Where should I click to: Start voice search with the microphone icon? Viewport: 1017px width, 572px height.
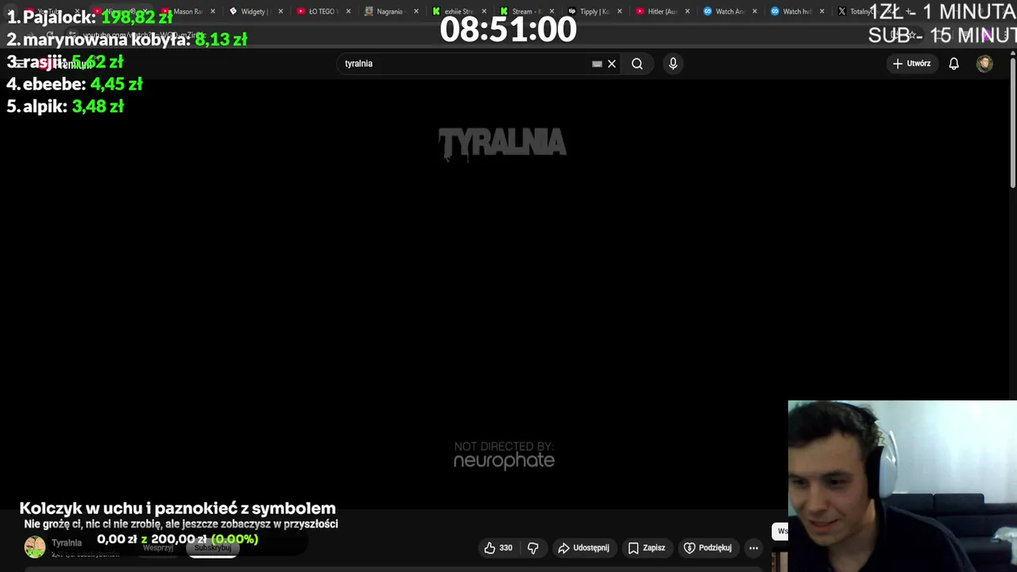[673, 64]
